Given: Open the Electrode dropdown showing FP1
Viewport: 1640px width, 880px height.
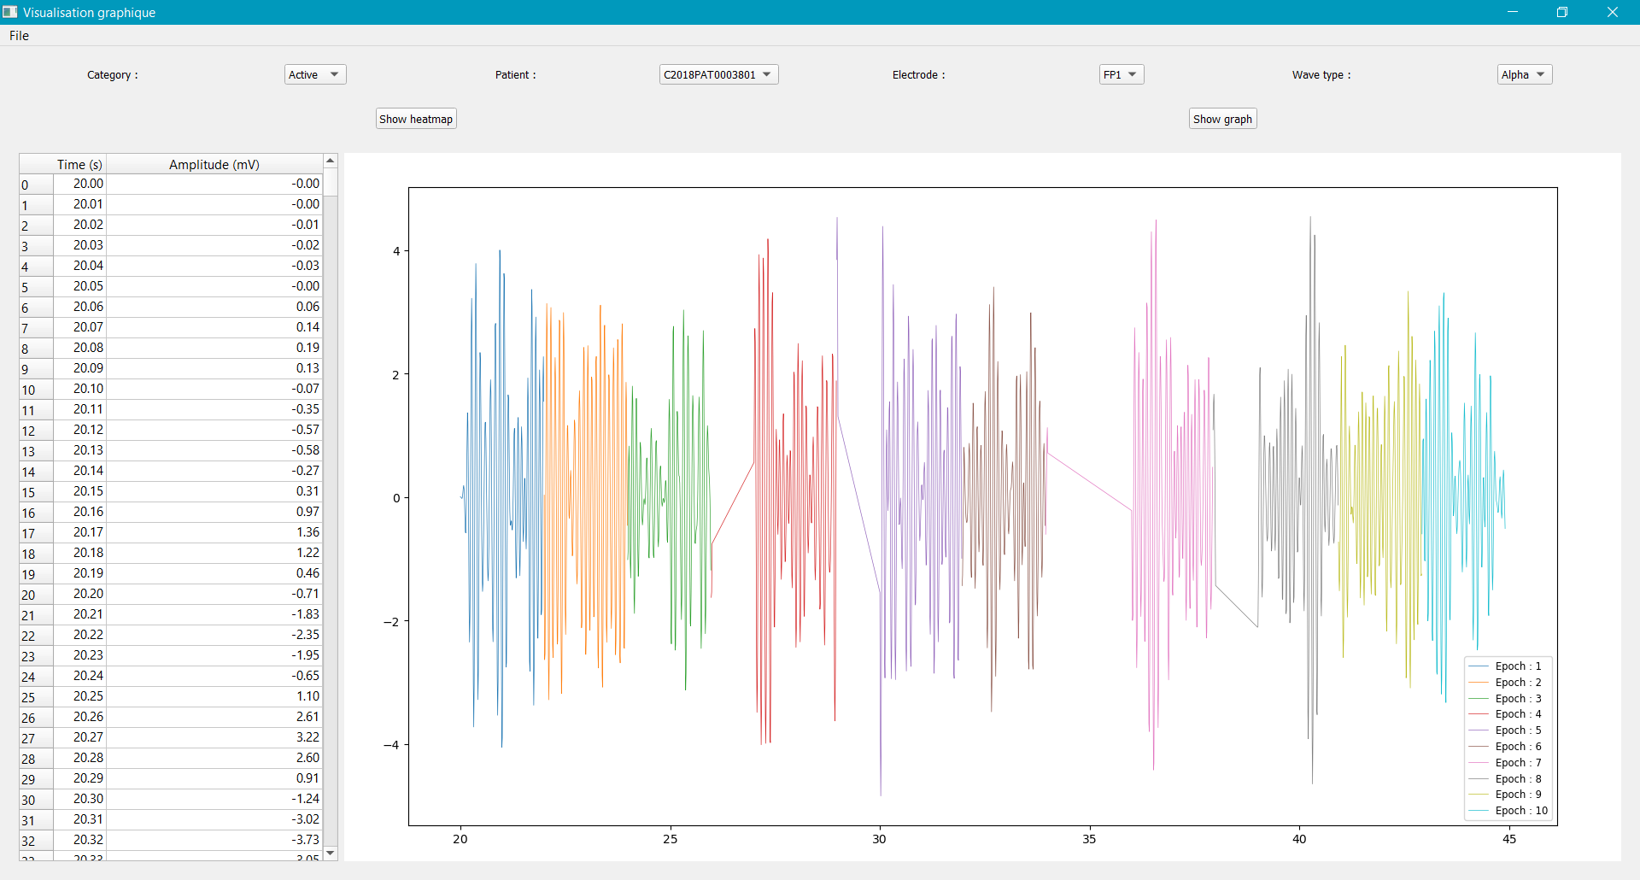Looking at the screenshot, I should pyautogui.click(x=1121, y=74).
